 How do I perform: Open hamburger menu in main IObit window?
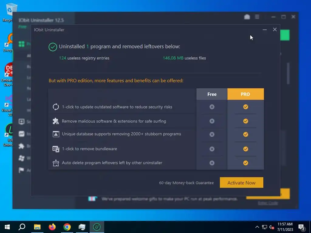[257, 17]
